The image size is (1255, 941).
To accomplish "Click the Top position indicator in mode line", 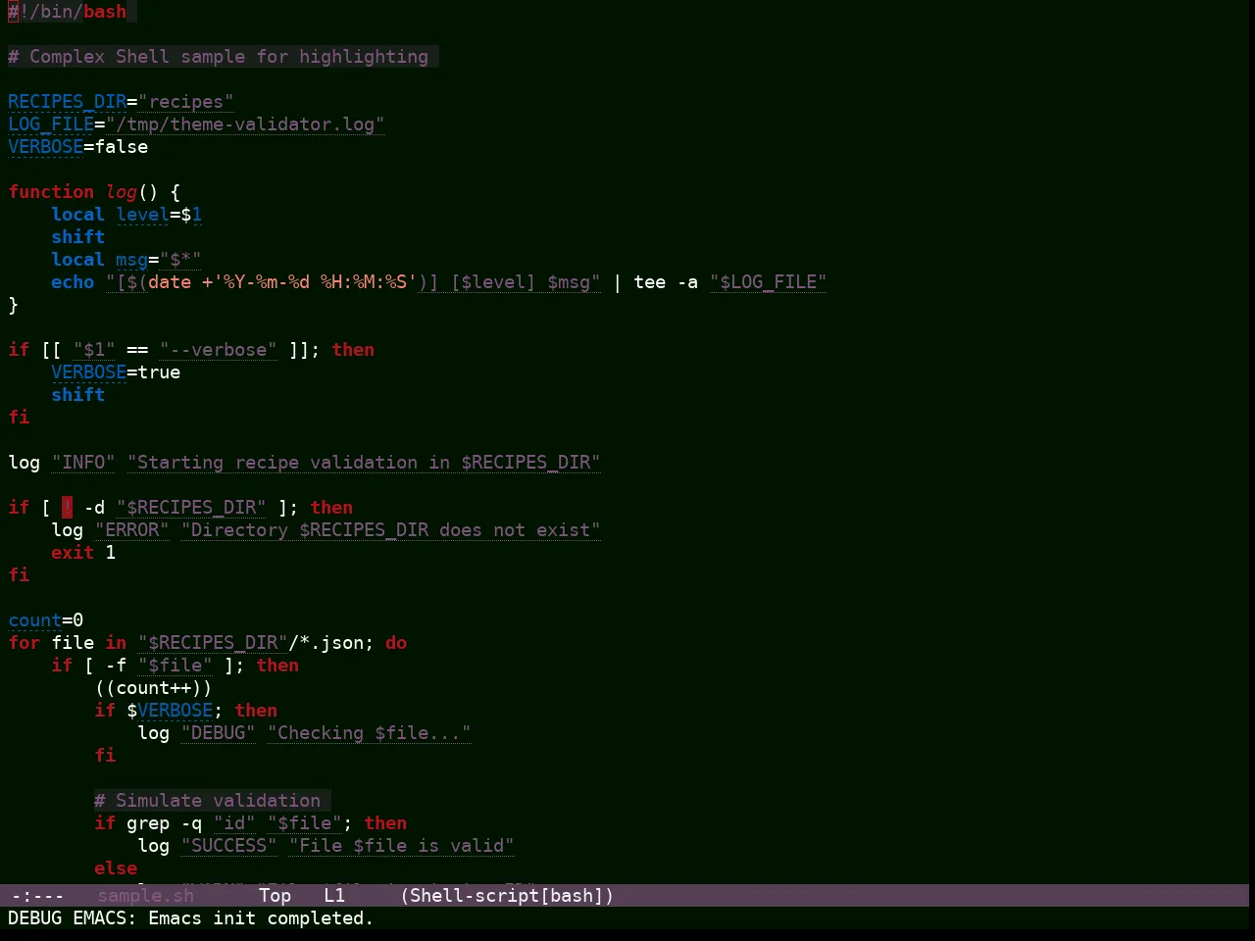I will click(276, 896).
